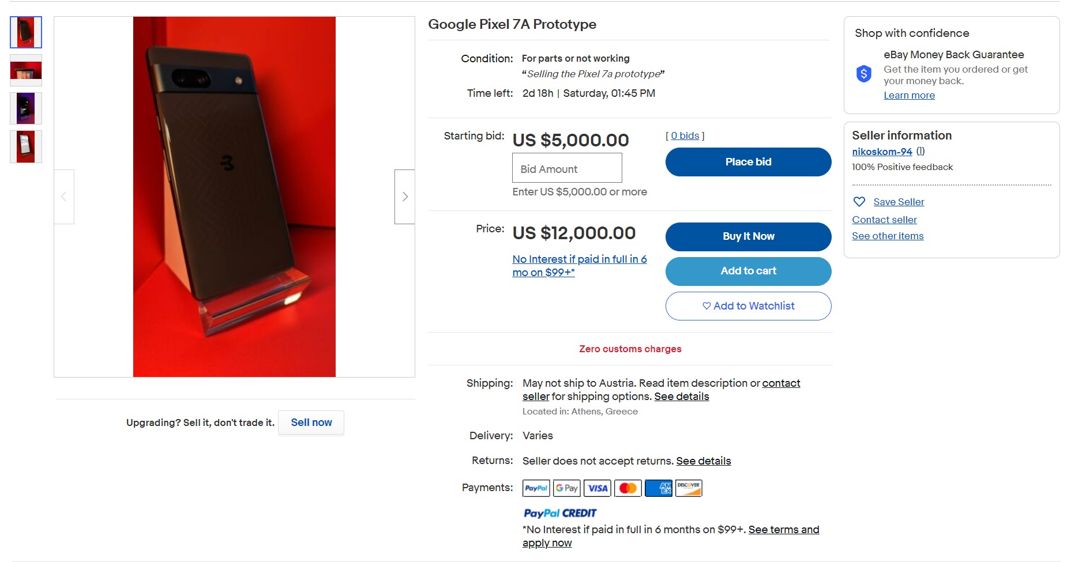Viewport: 1071px width, 562px height.
Task: Click the Mastercard payment icon
Action: pos(628,488)
